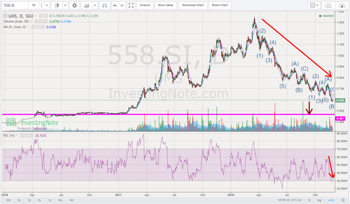Hide the Volume indicator via its eye icon
This screenshot has width=350, height=204.
click(x=36, y=21)
